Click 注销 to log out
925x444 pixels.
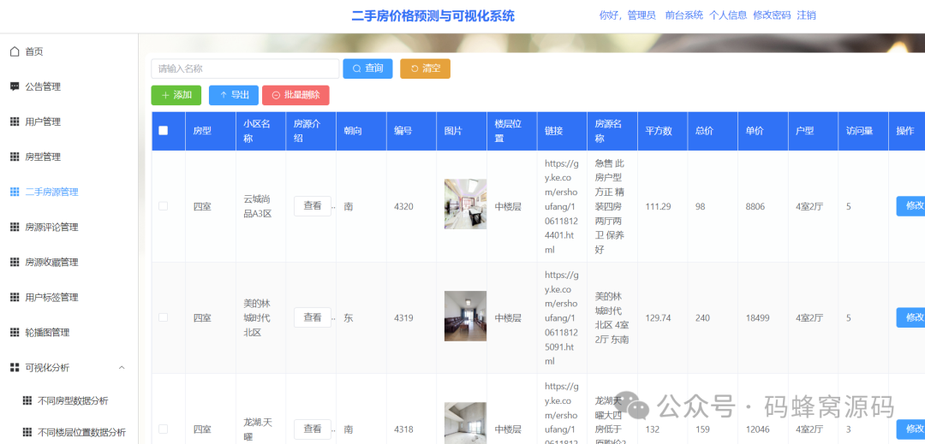tap(807, 15)
